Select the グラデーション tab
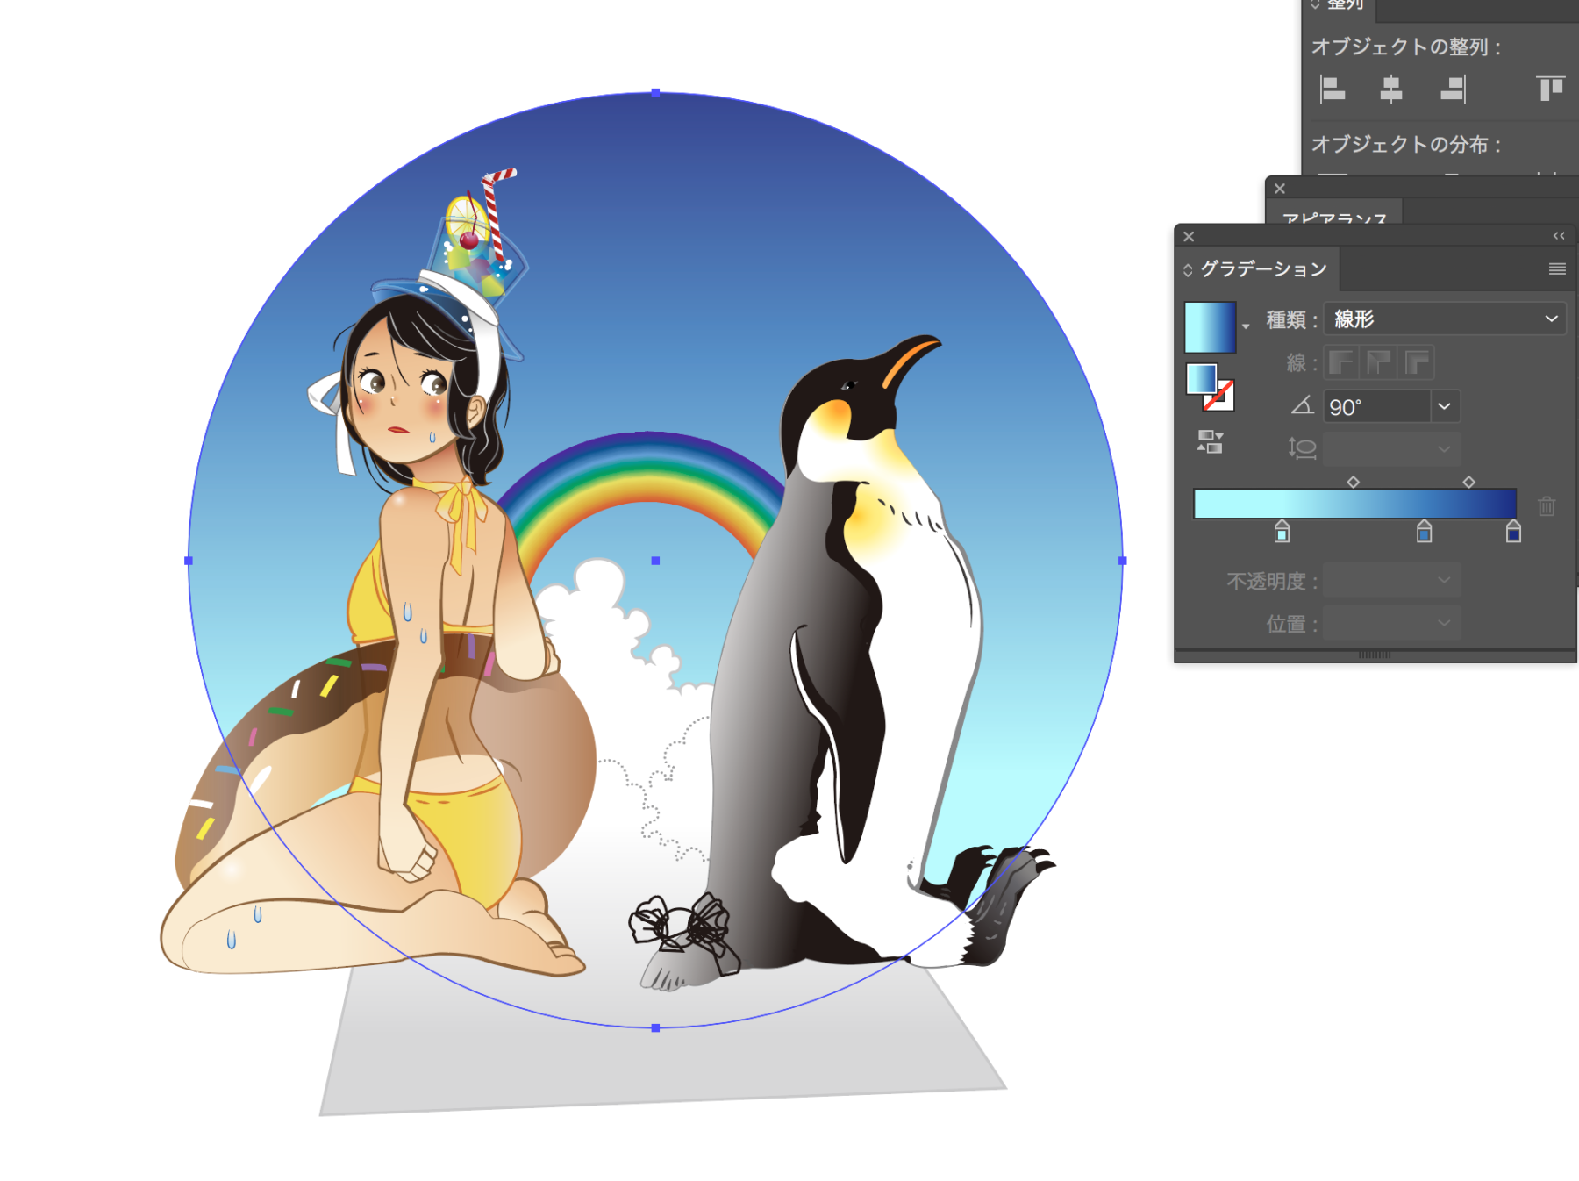1579x1181 pixels. (1263, 269)
